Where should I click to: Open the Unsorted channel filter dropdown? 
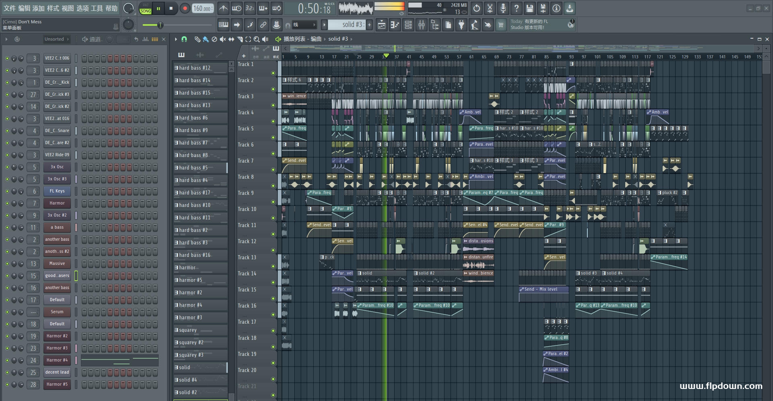[57, 39]
